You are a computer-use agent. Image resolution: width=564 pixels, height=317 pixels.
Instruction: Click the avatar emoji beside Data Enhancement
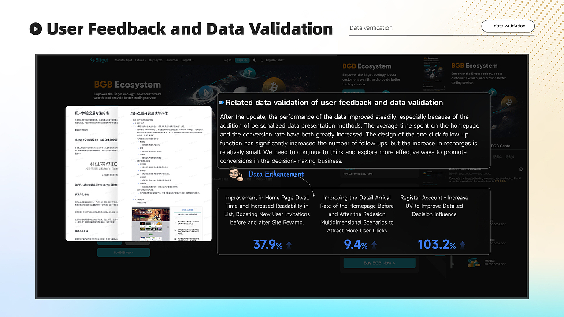point(236,174)
